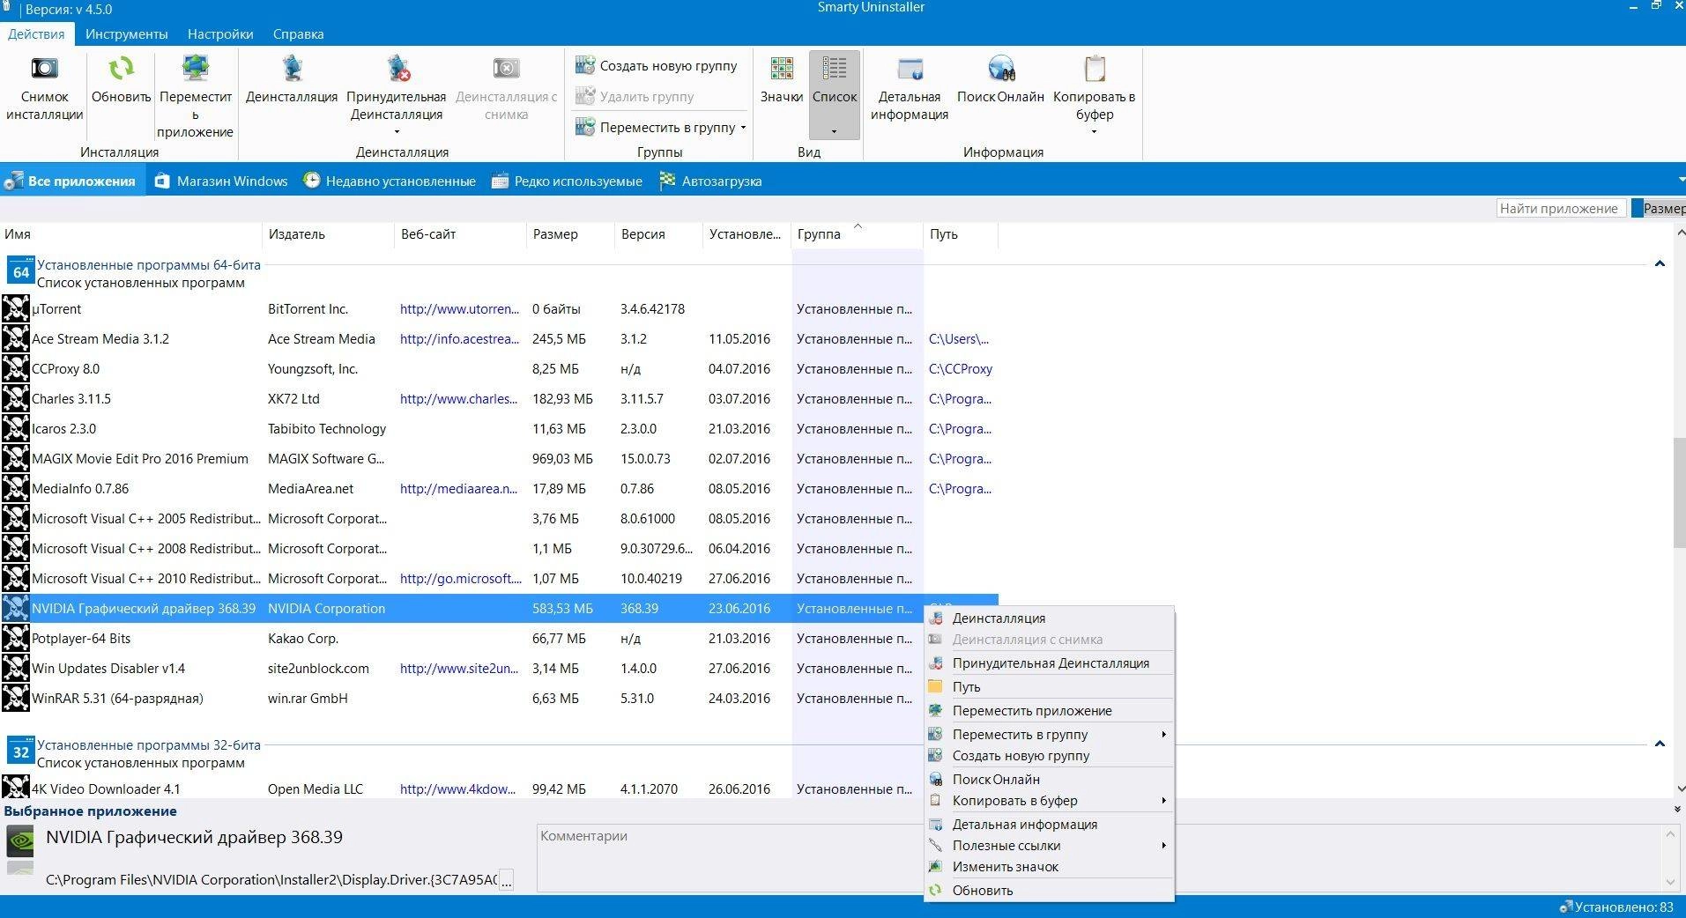1686x918 pixels.
Task: Open the Справка ribbon tab
Action: 298,33
